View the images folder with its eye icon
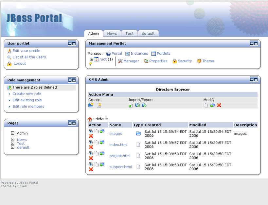The image size is (268, 205). 91,131
